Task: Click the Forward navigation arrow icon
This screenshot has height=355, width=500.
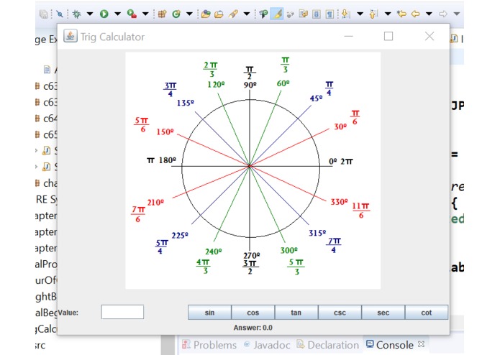Action: [443, 14]
